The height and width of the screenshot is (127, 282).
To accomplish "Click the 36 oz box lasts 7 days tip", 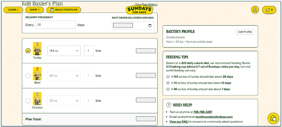I will click(x=201, y=89).
